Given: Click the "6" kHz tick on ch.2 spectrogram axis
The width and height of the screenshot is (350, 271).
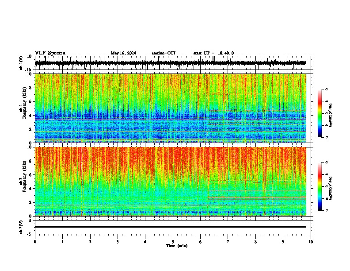Looking at the screenshot, I should click(x=31, y=175).
